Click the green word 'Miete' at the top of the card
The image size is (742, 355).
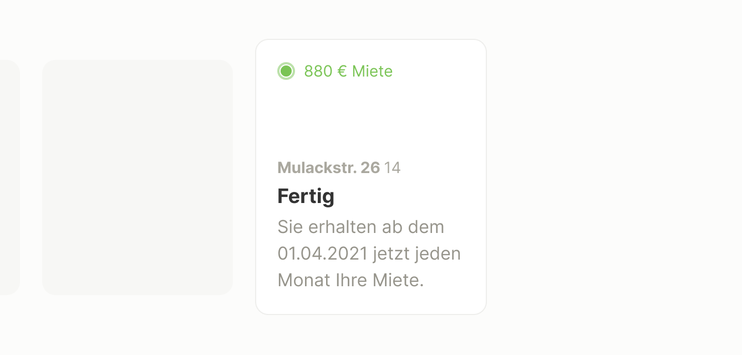(x=372, y=71)
